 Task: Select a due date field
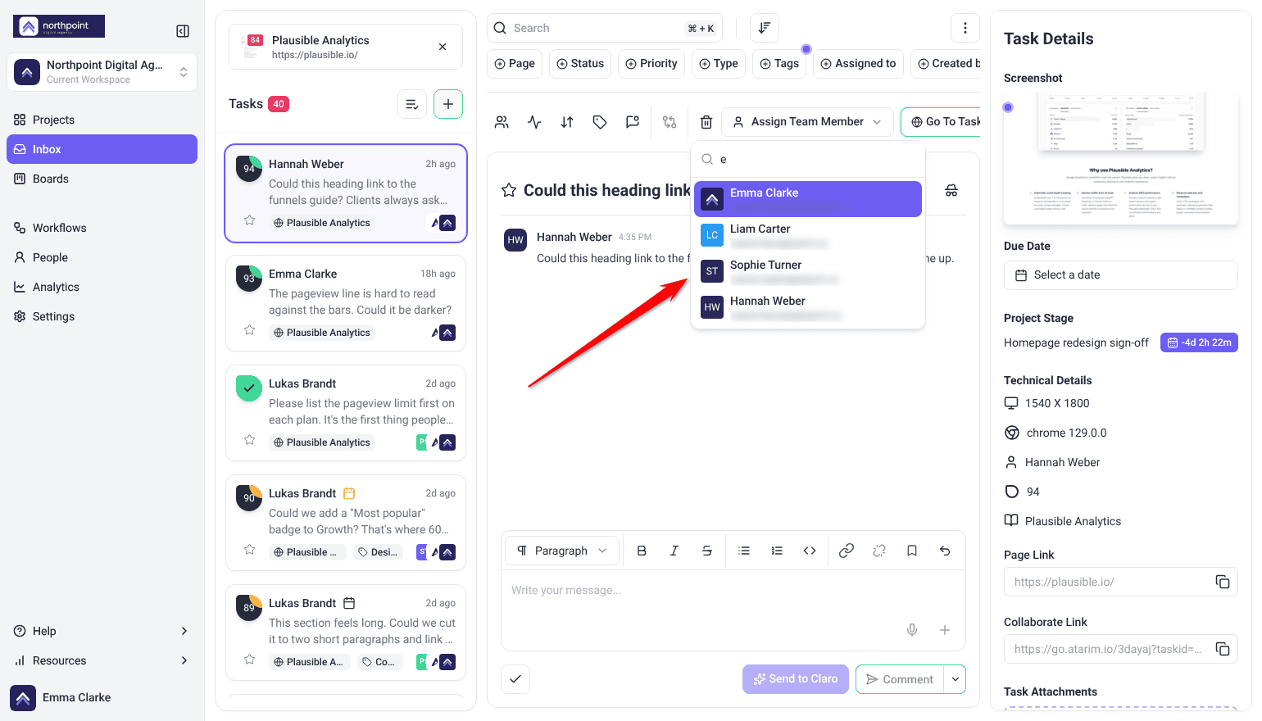point(1120,275)
